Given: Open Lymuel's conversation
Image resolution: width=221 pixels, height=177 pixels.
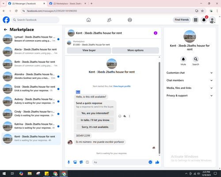Looking at the screenshot, I should point(31,39).
